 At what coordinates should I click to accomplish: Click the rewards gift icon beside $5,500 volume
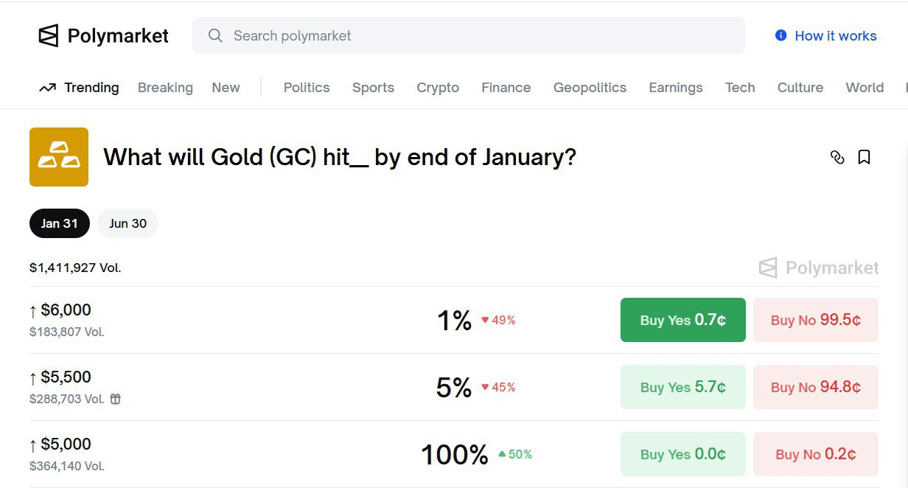coord(116,399)
